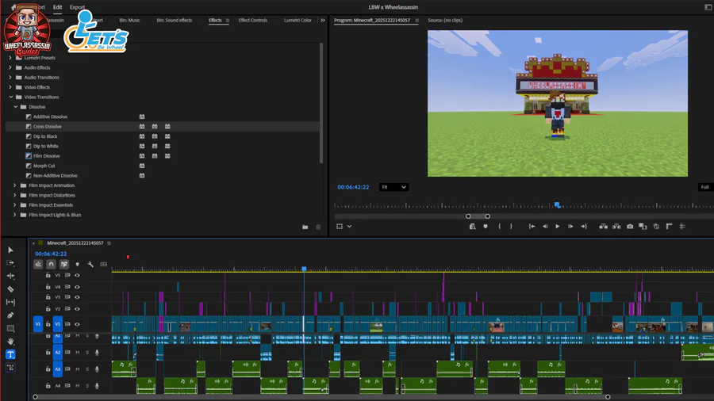Image resolution: width=714 pixels, height=401 pixels.
Task: Expand the Audio Transitions folder
Action: pyautogui.click(x=10, y=78)
